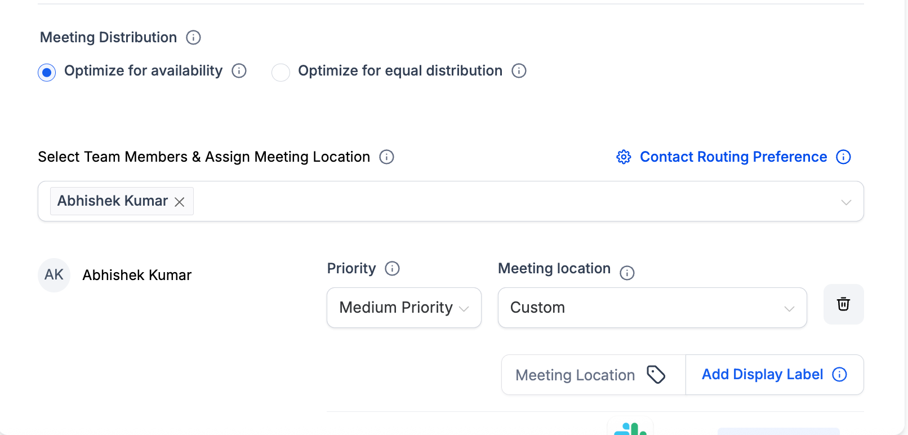This screenshot has height=435, width=908.
Task: Click info icon next to Meeting Distribution
Action: tap(193, 38)
